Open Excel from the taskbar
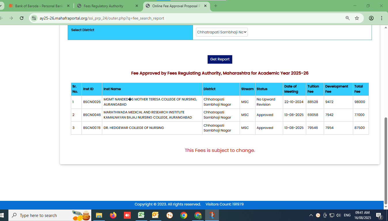The image size is (388, 221). pos(141,215)
